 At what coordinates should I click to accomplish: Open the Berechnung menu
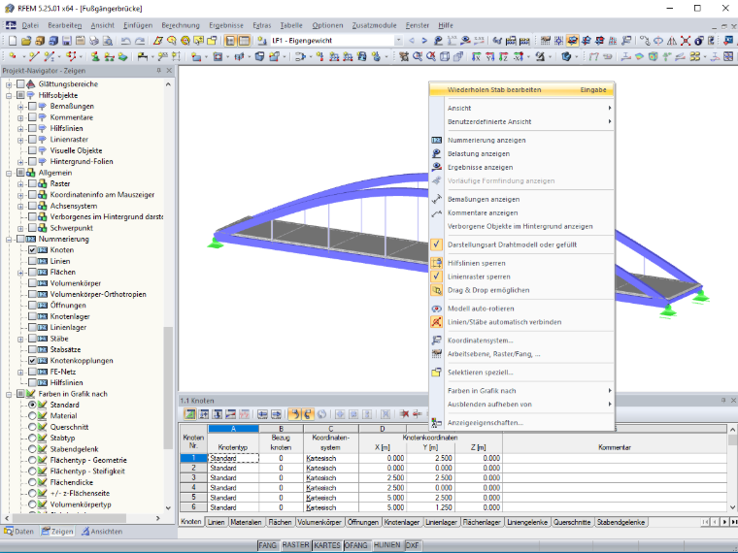(181, 25)
